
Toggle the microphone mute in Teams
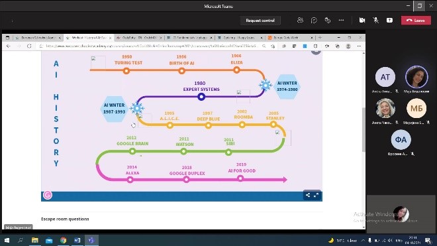(375, 20)
